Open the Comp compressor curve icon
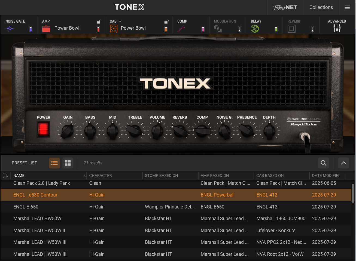This screenshot has width=356, height=261. point(181,29)
